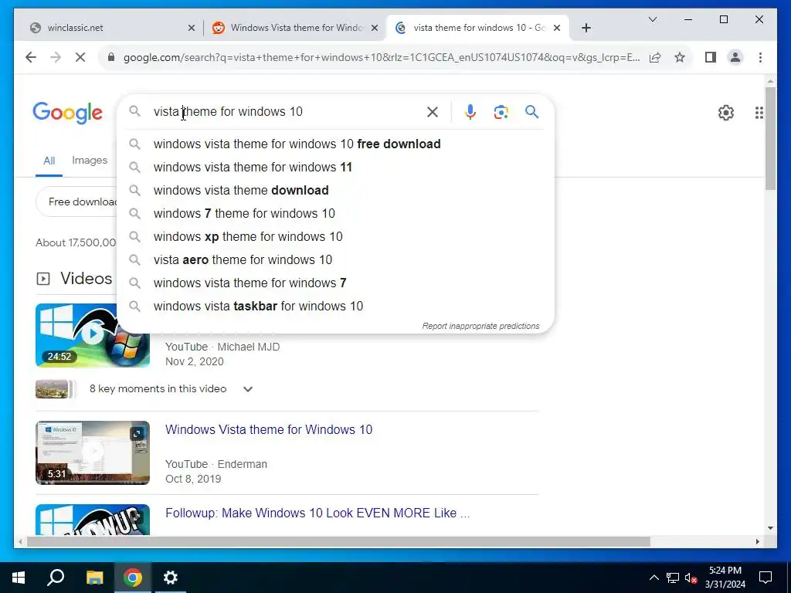The image size is (791, 593).
Task: Select the Images search tab
Action: (90, 161)
